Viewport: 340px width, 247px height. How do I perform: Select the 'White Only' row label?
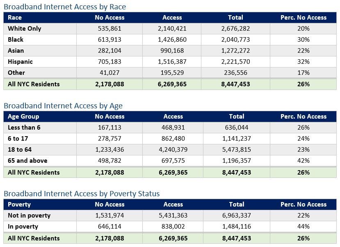click(x=25, y=29)
